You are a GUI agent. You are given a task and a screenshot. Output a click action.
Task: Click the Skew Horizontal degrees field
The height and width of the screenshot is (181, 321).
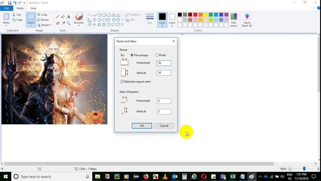pyautogui.click(x=164, y=101)
